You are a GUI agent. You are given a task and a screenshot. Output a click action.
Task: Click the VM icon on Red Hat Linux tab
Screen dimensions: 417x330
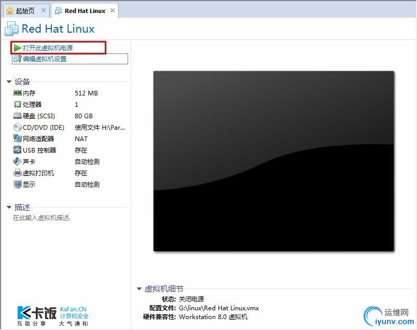(x=58, y=11)
